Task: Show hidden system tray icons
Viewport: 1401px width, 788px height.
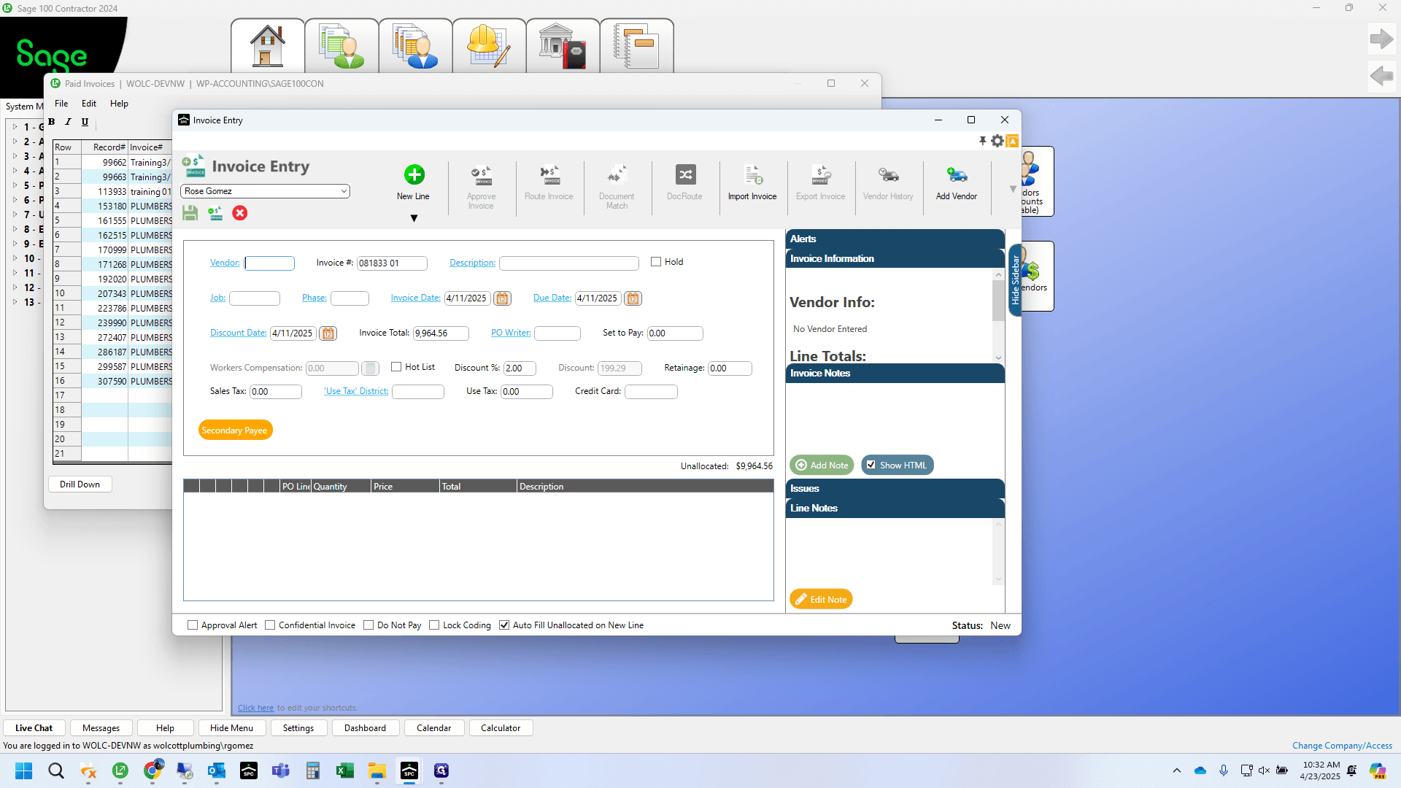Action: click(x=1176, y=770)
